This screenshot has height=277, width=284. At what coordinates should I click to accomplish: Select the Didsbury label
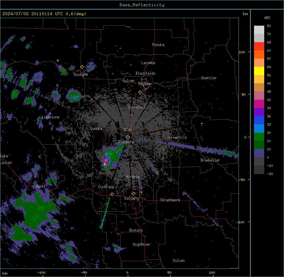[126, 142]
